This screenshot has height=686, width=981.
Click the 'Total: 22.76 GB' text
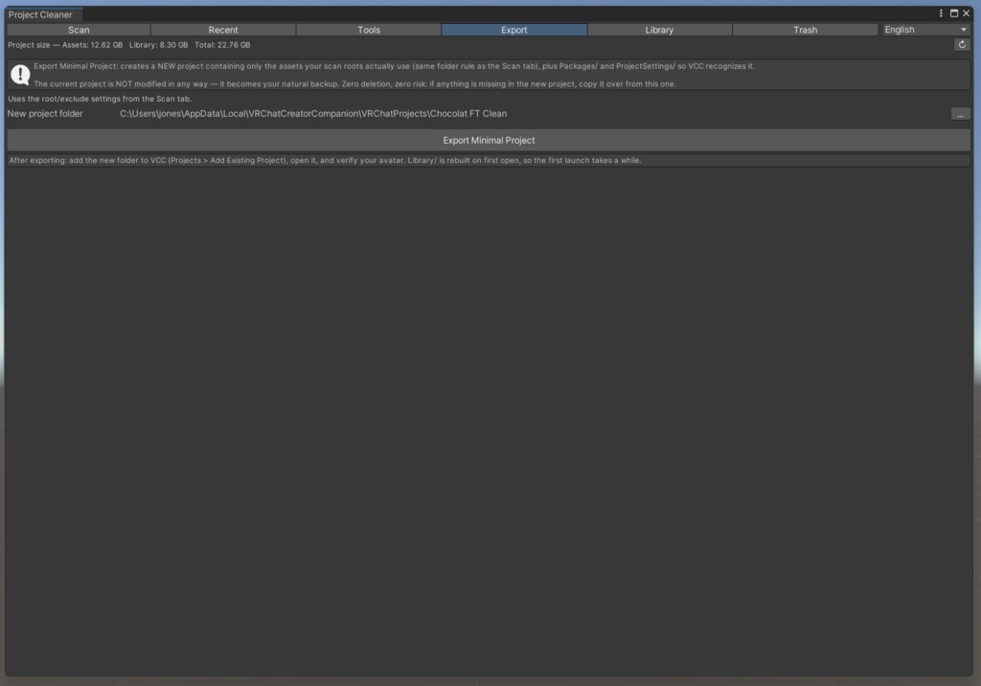point(222,45)
